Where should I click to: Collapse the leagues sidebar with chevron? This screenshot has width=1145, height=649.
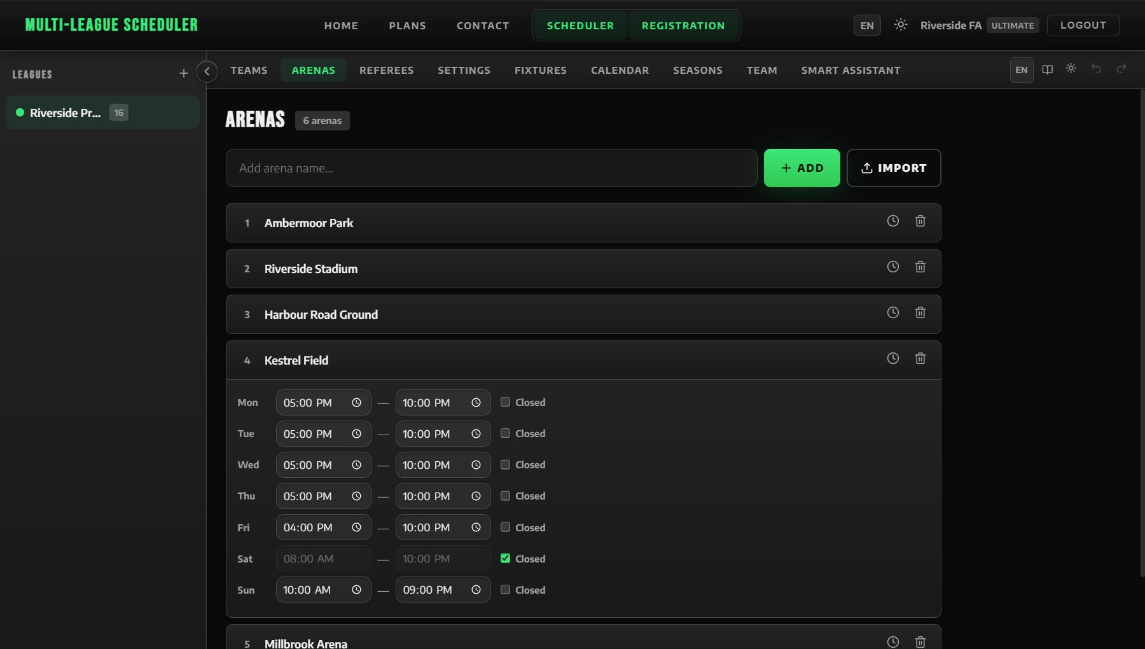click(x=207, y=71)
